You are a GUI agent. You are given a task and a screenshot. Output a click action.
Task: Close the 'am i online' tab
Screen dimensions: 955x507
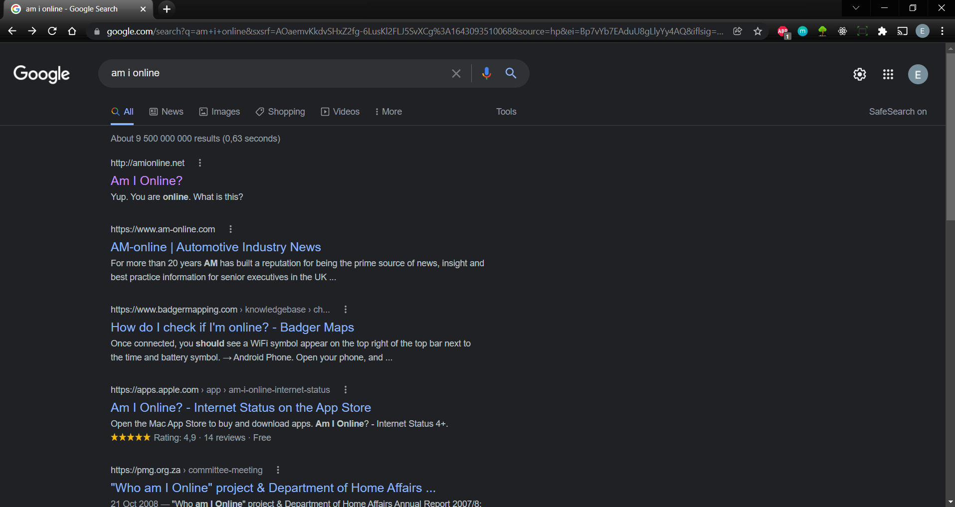(x=143, y=9)
